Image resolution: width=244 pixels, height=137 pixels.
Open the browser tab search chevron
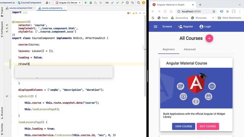(x=240, y=5)
